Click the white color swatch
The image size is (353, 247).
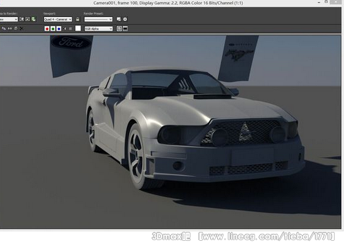point(78,28)
